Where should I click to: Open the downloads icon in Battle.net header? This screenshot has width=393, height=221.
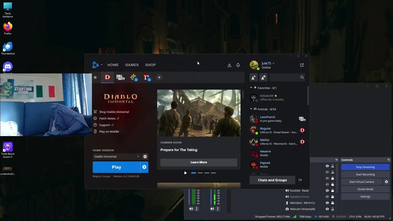pos(229,65)
